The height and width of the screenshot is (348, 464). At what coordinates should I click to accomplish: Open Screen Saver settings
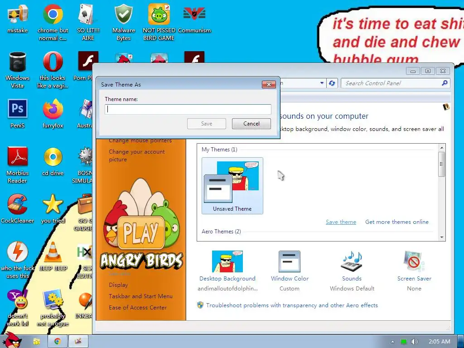[414, 271]
